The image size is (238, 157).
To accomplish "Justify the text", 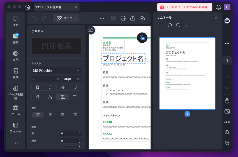I will [63, 115].
